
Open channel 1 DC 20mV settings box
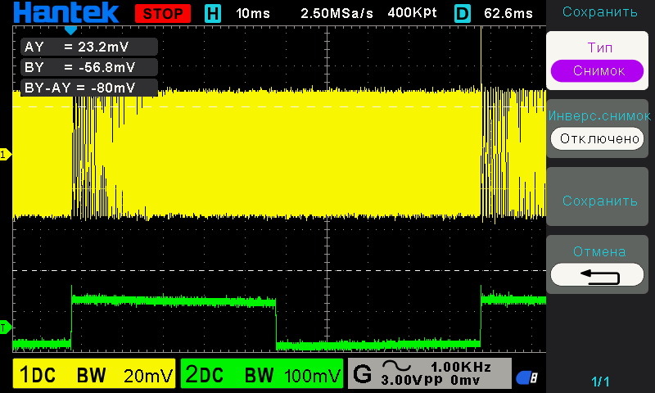[94, 373]
